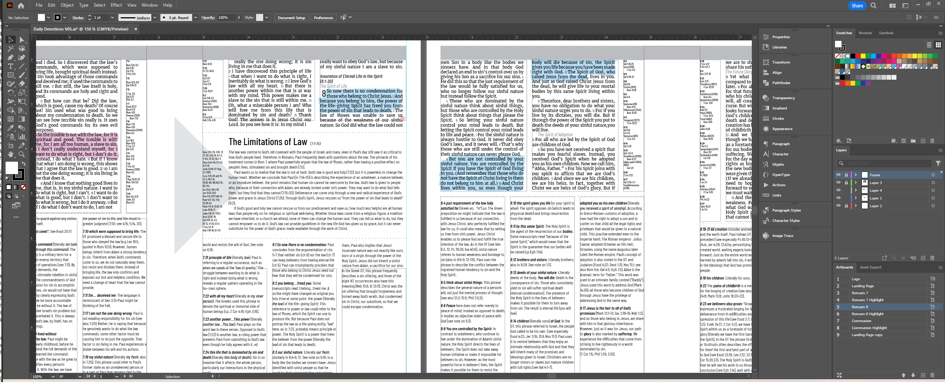Toggle visibility of Layer 2

click(x=838, y=206)
